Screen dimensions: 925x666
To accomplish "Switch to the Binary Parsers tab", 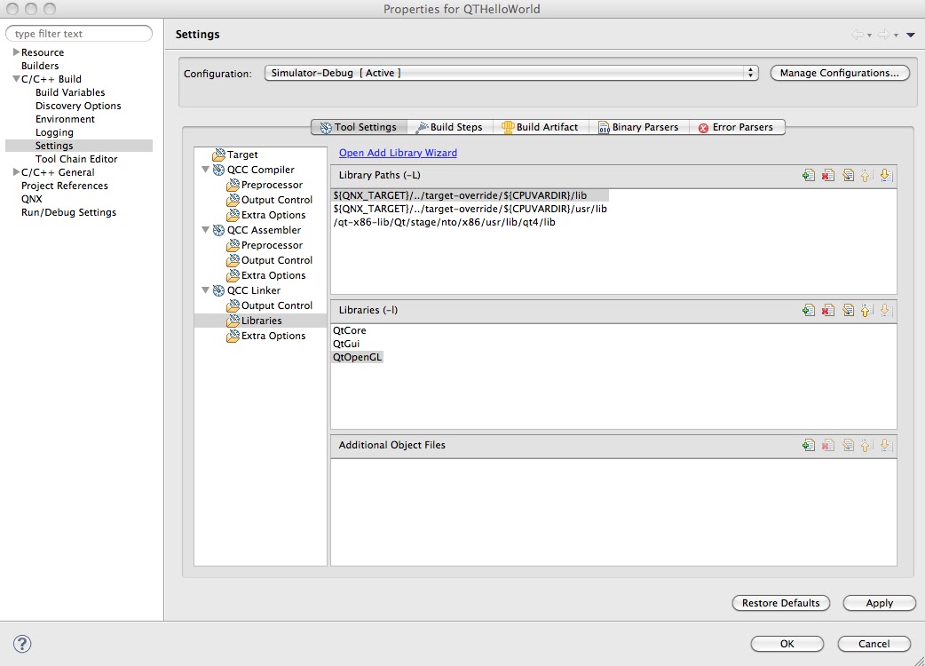I will coord(639,127).
